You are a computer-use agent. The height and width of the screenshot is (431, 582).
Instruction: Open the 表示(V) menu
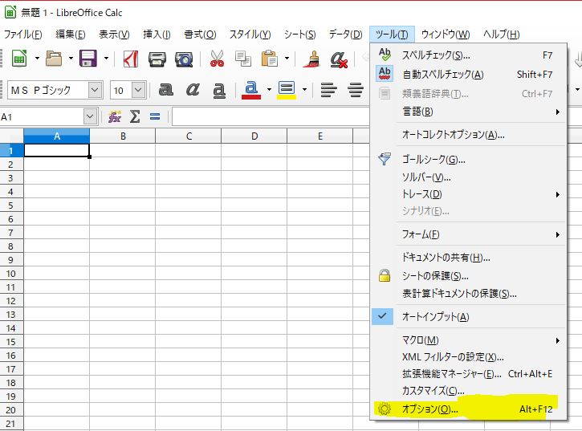[x=114, y=35]
